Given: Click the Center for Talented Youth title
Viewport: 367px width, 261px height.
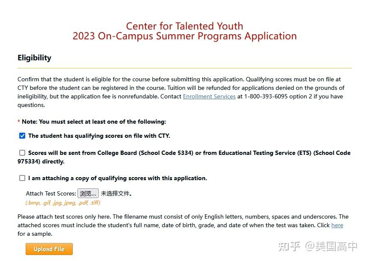Looking at the screenshot, I should 184,26.
